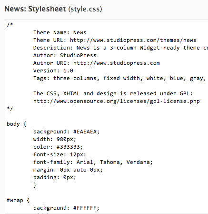This screenshot has width=208, height=214.
Task: Click the closing comment '*/' line
Action: pyautogui.click(x=10, y=109)
